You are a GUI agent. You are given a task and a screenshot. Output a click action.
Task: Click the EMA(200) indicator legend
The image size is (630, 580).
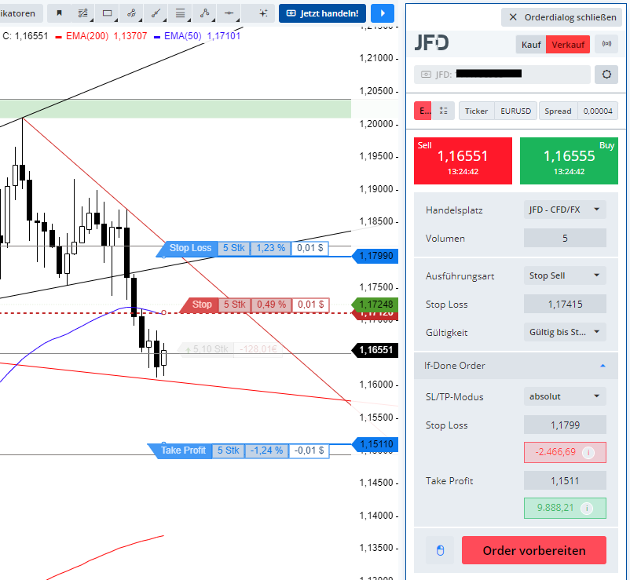[x=101, y=36]
